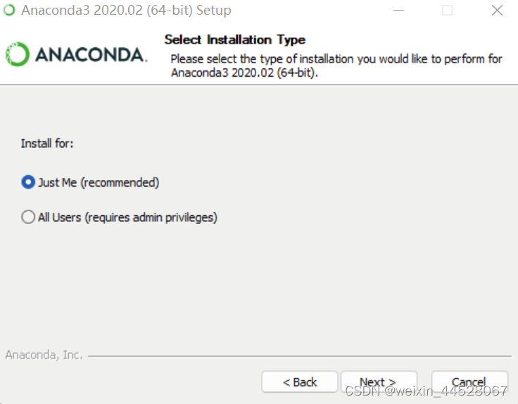Click the Anaconda icon in the title bar

(9, 11)
